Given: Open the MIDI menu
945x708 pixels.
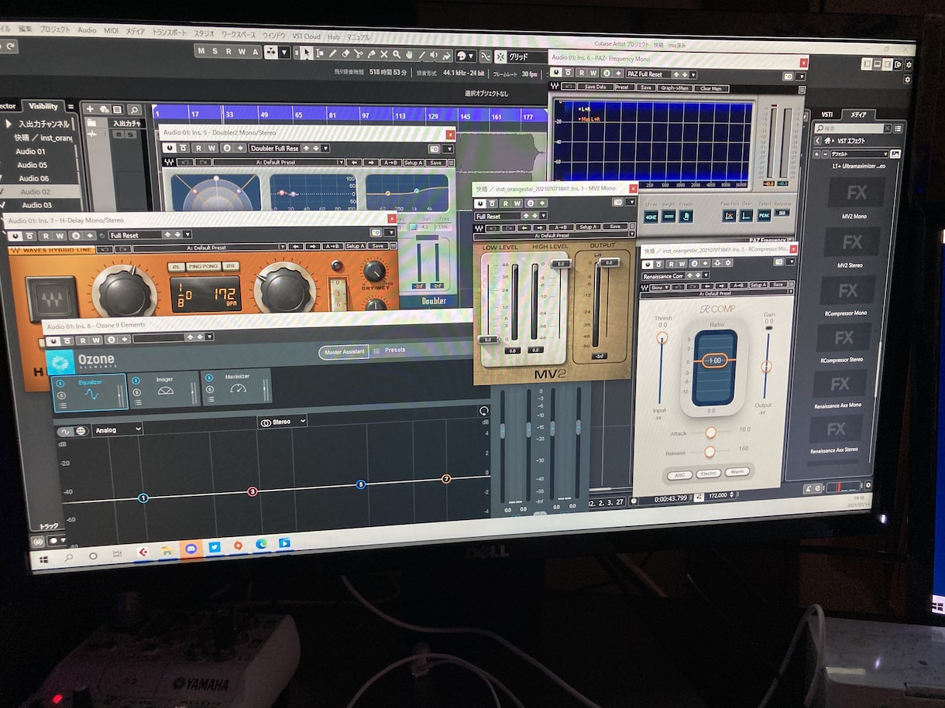Looking at the screenshot, I should [x=112, y=31].
